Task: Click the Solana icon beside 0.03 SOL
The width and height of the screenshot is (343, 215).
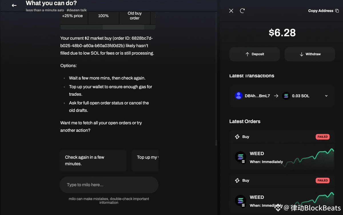Action: coord(286,96)
